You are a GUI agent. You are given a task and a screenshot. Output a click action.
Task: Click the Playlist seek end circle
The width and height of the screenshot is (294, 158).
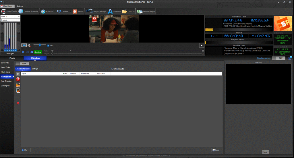203,53
